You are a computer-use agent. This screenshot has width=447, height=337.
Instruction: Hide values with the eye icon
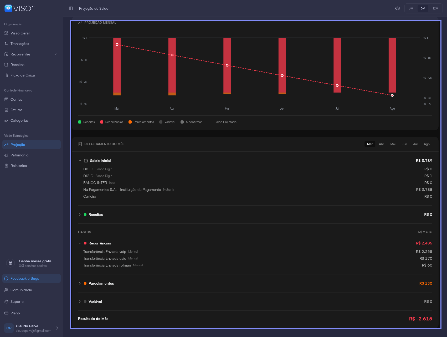[x=398, y=8]
